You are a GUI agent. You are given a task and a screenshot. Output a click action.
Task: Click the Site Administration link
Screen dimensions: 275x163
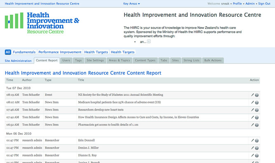pos(18,61)
